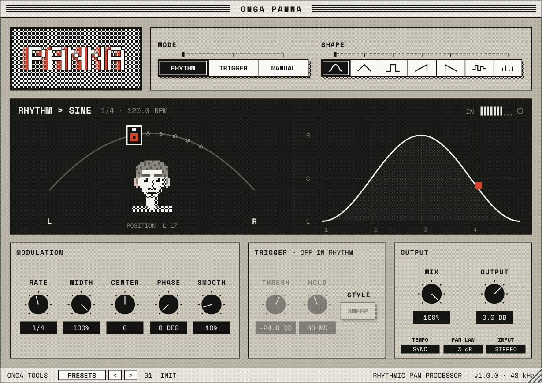Toggle the SWEEP style button
Viewport: 542px width, 383px height.
(358, 311)
